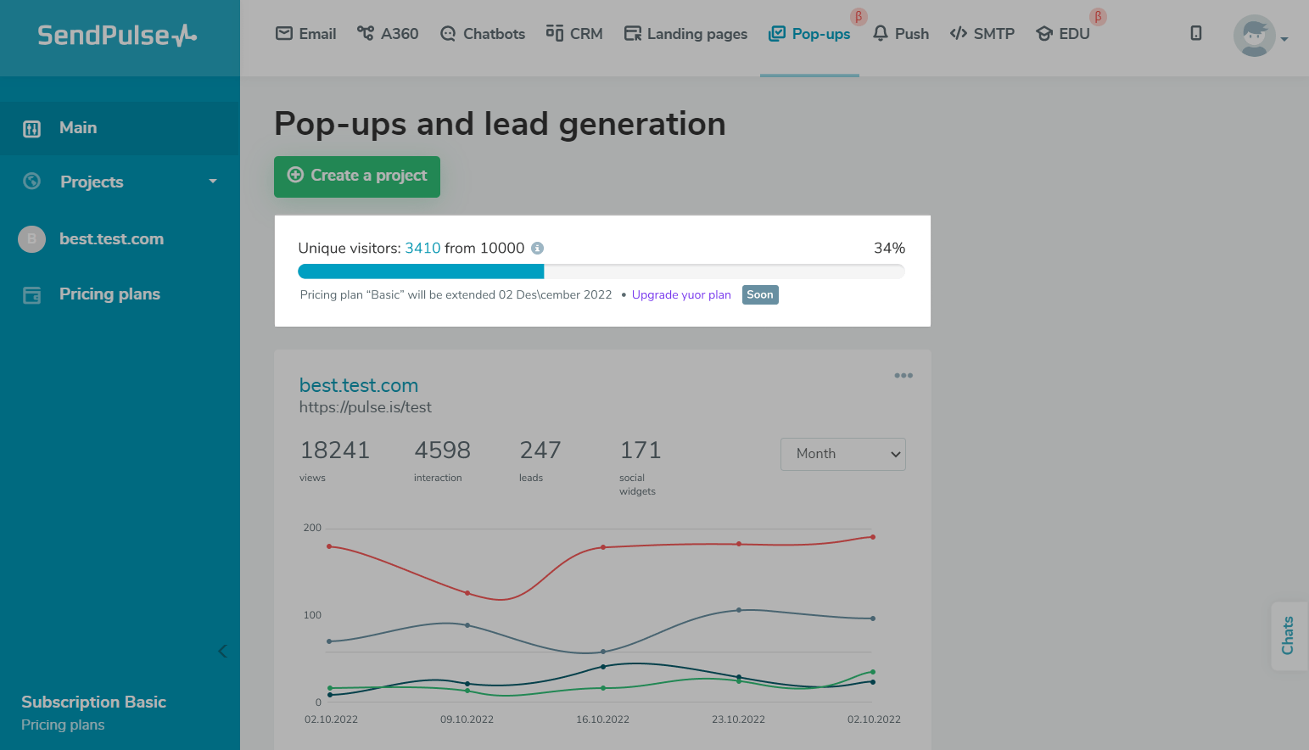Open the SMTP tab
Screen dimensions: 1309x750
click(x=982, y=34)
